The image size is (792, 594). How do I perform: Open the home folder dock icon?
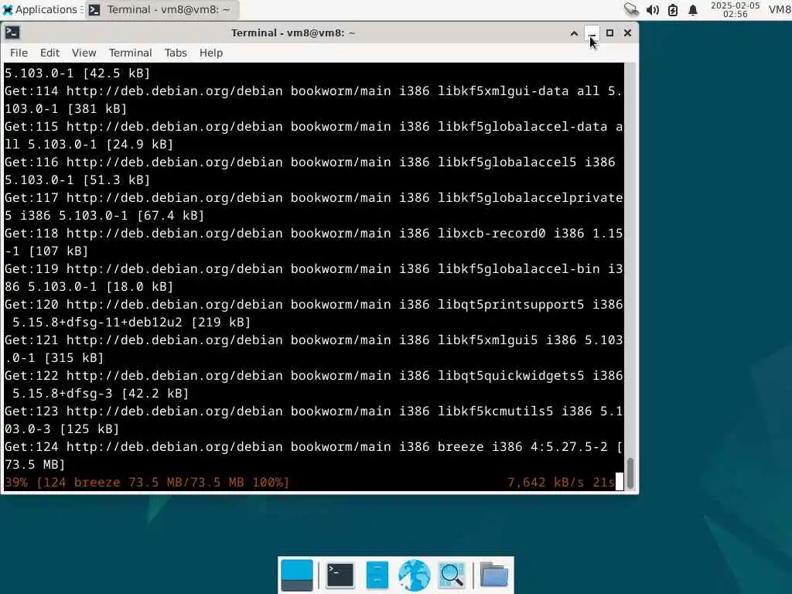click(493, 575)
